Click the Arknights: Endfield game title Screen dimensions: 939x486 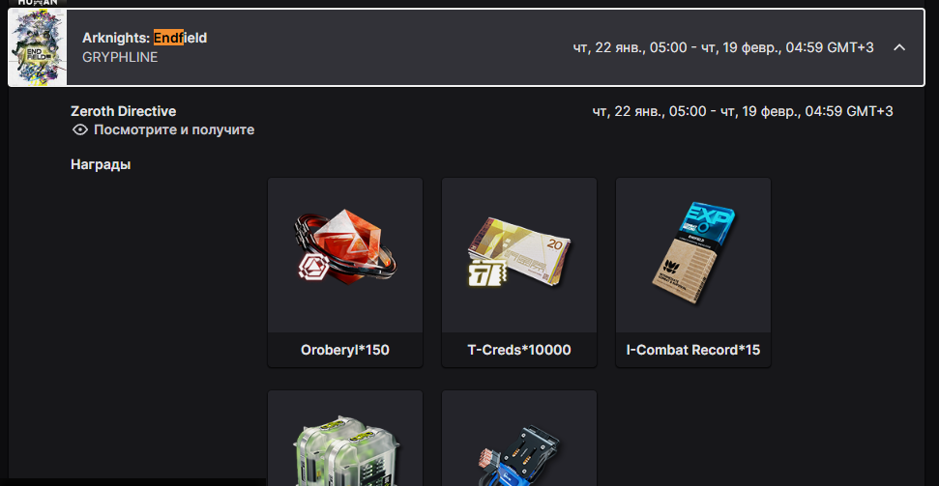click(144, 38)
